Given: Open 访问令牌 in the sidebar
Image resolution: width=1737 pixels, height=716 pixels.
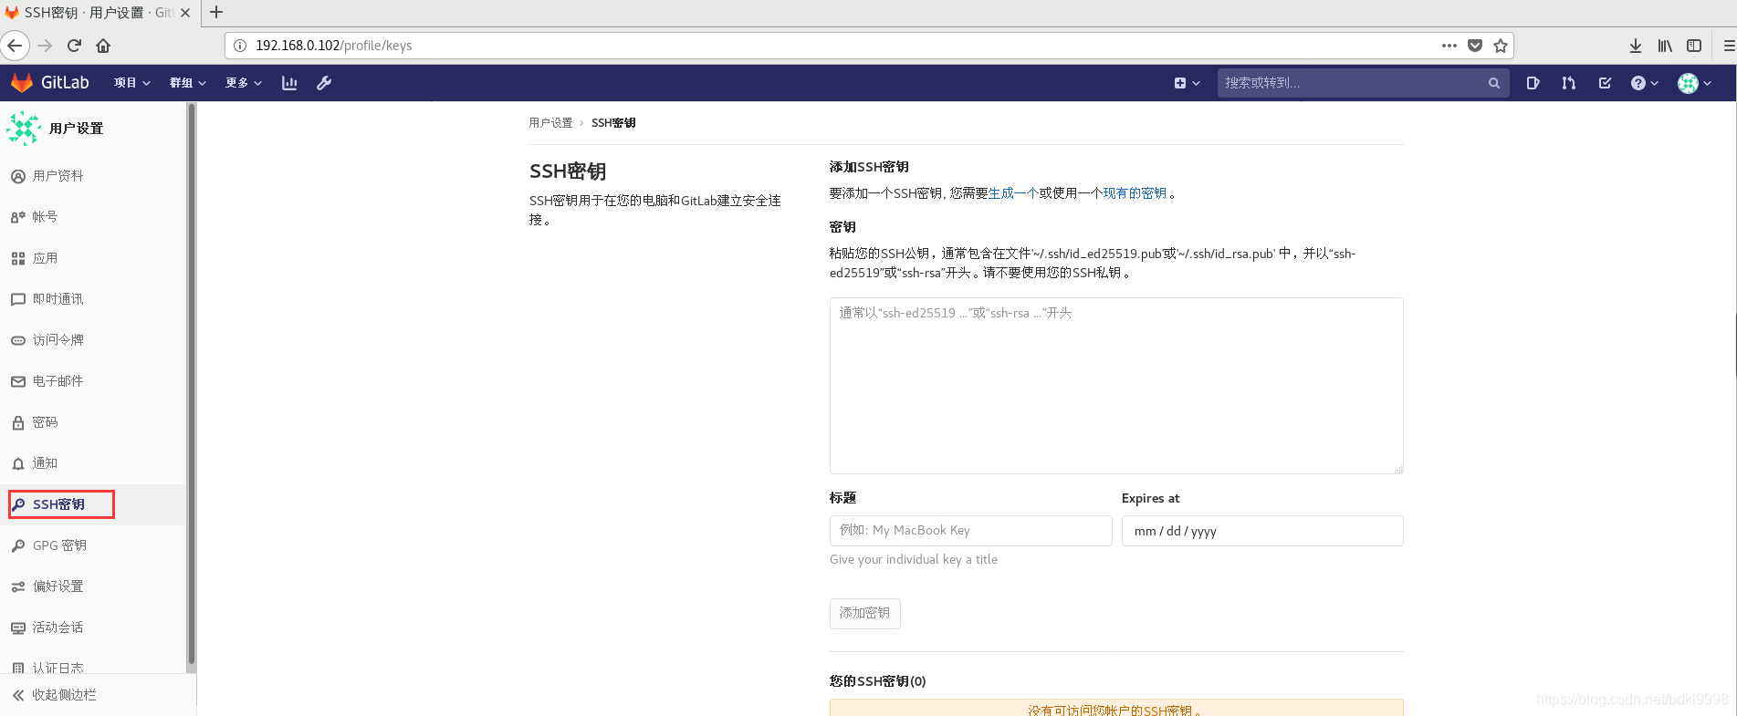Looking at the screenshot, I should (93, 340).
